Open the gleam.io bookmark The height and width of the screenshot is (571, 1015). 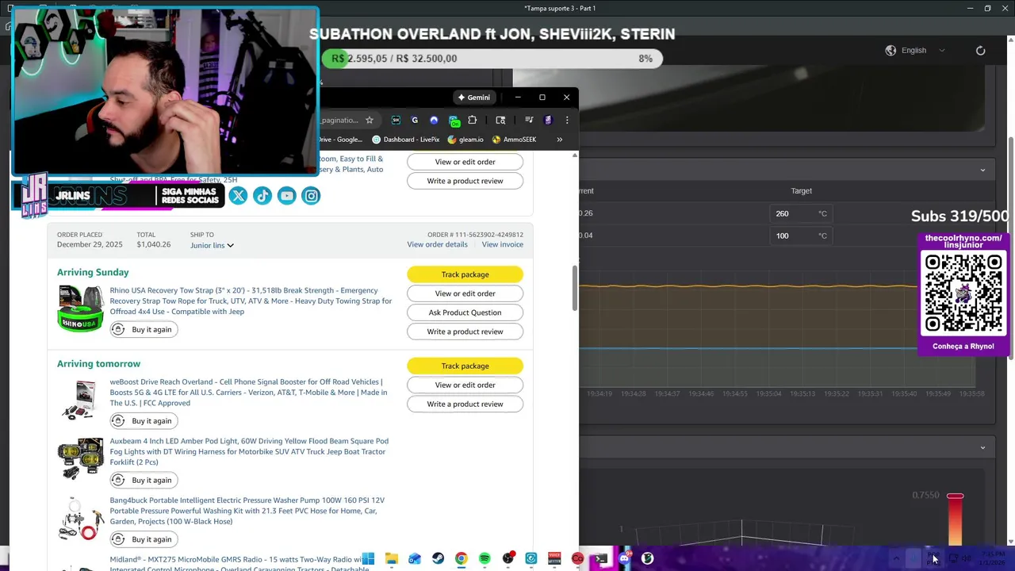click(x=465, y=140)
